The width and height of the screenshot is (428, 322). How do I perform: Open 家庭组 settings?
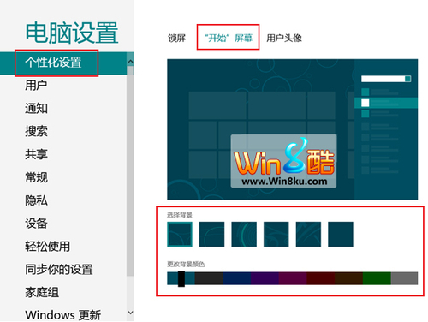click(x=42, y=292)
